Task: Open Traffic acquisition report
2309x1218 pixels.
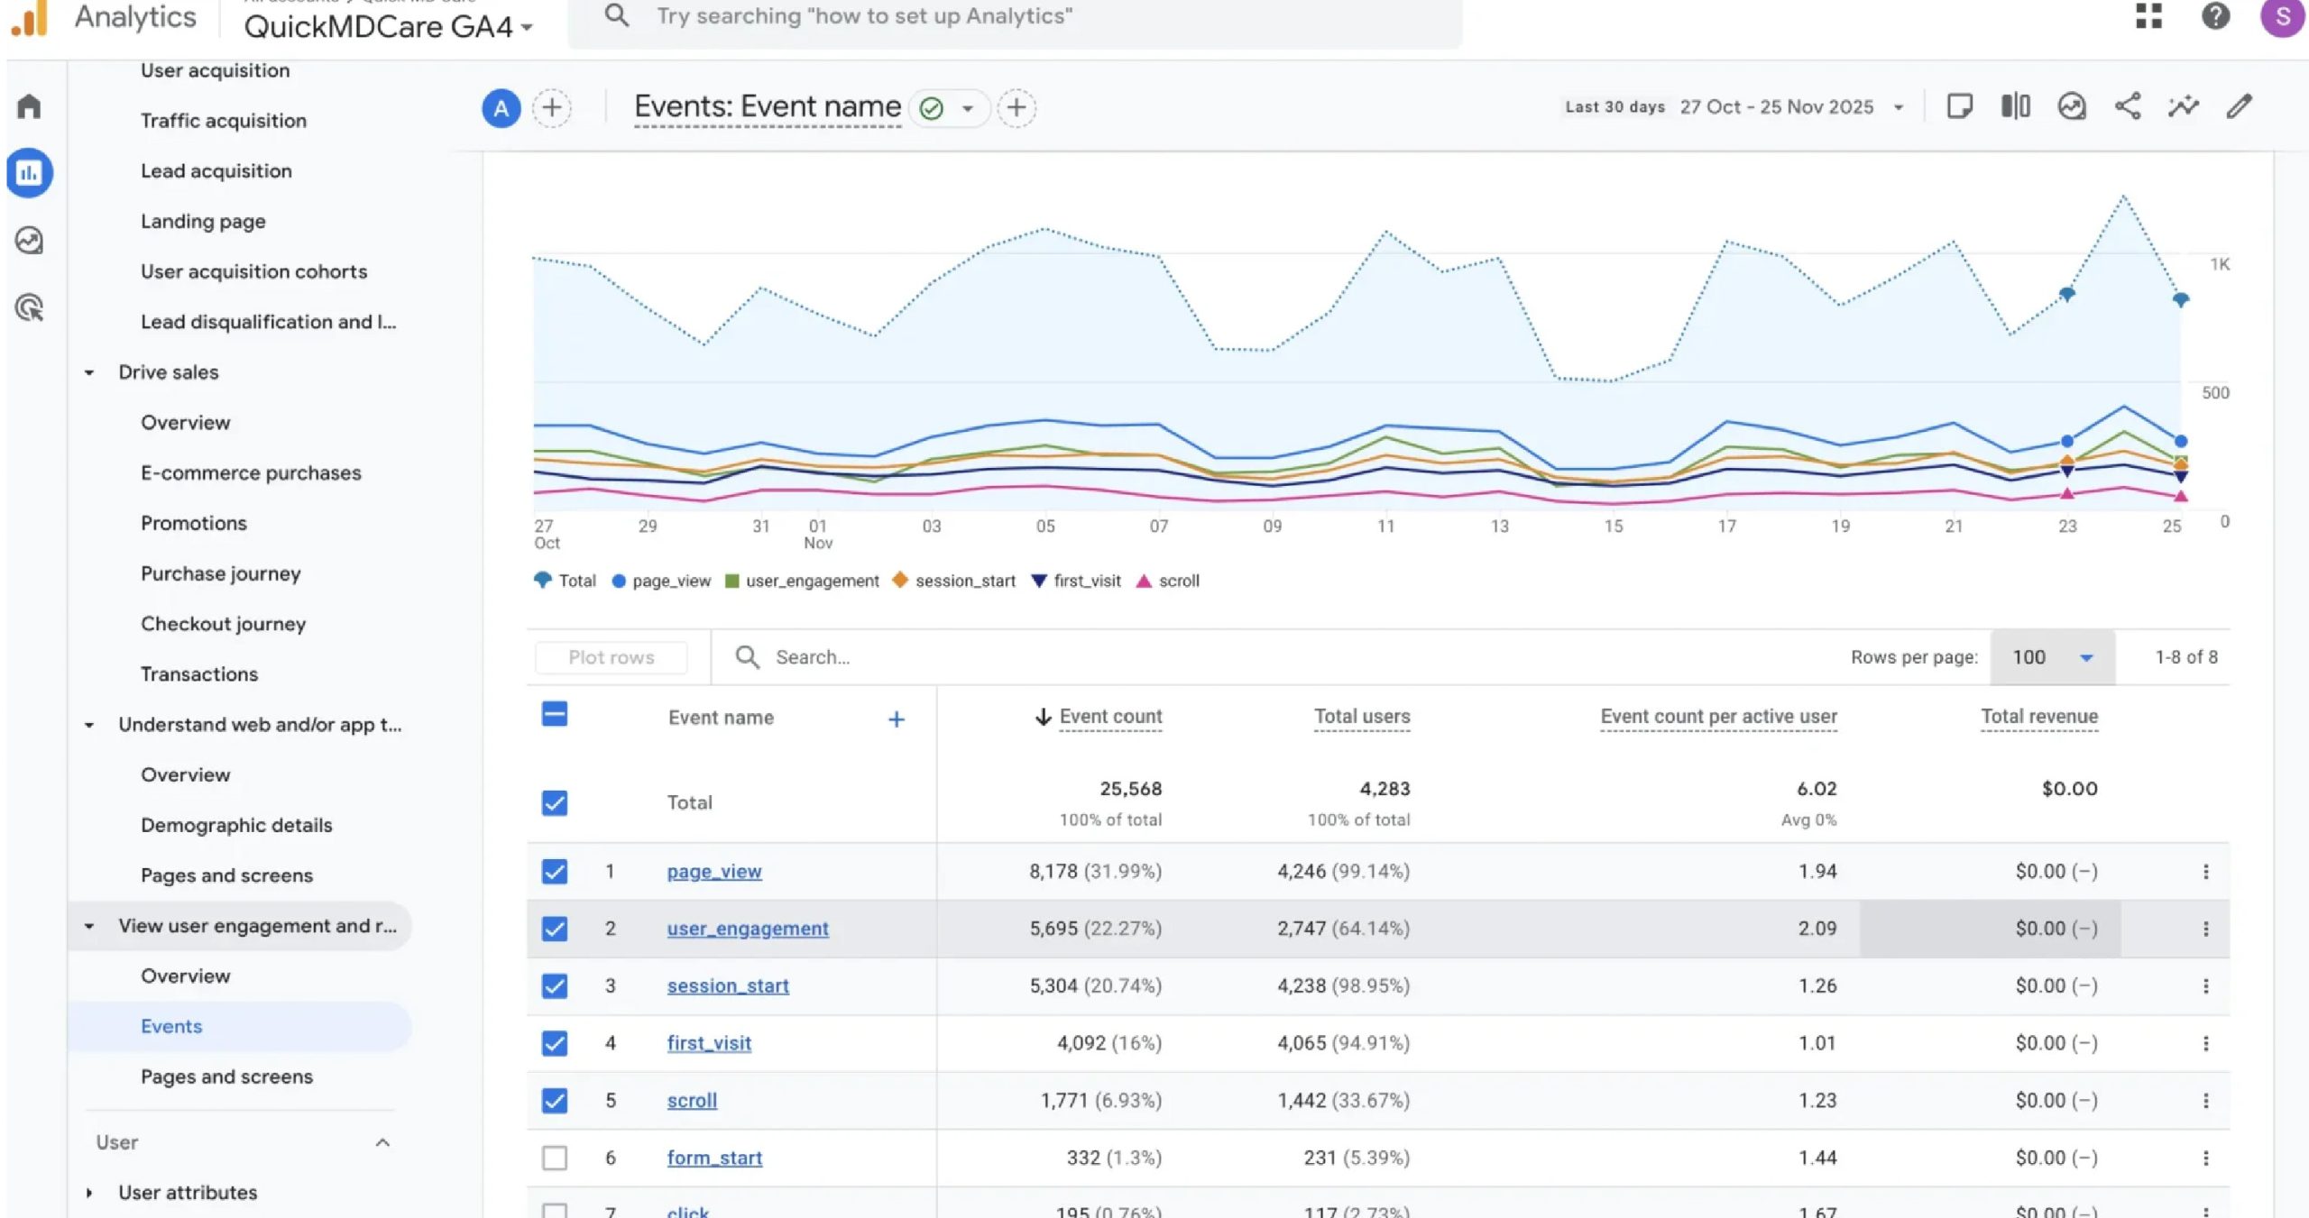Action: tap(223, 121)
